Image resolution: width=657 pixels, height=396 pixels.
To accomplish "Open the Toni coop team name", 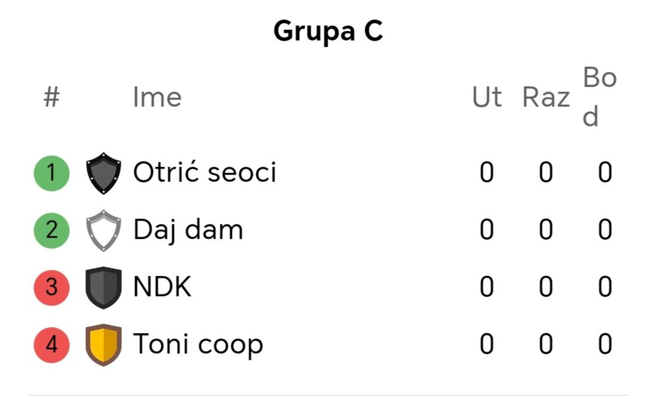I will [x=198, y=345].
